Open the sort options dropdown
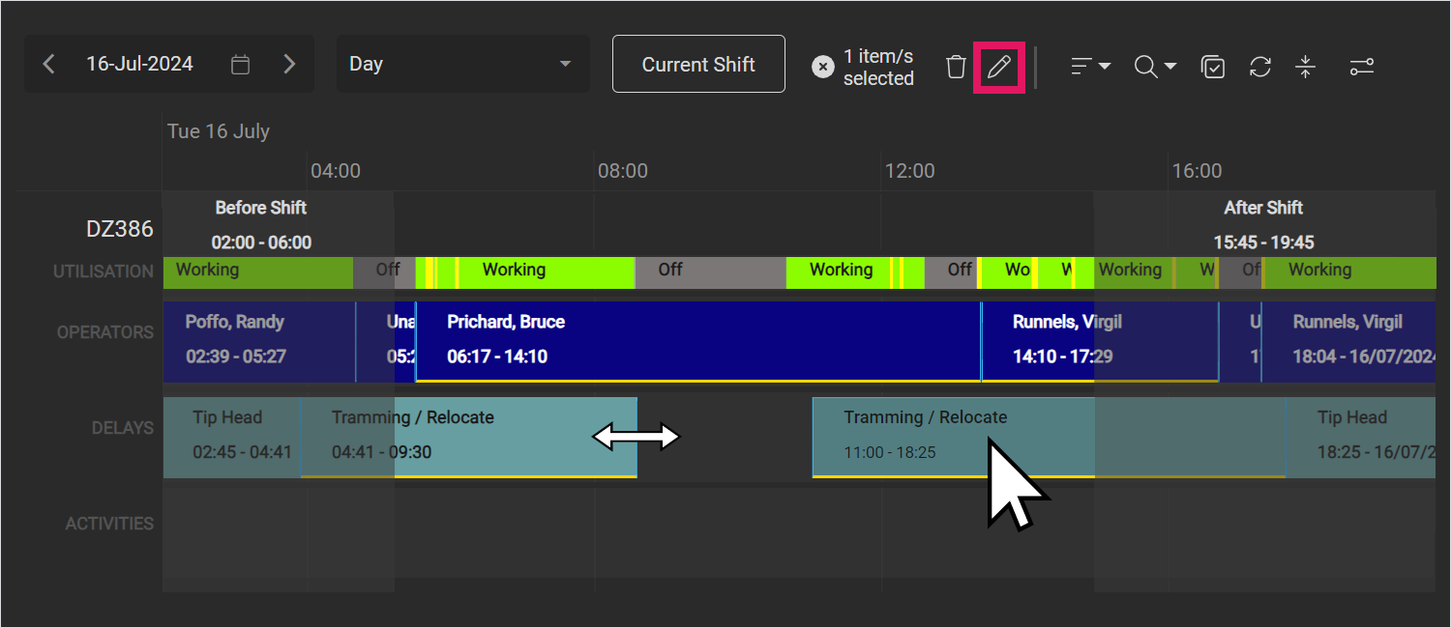 tap(1090, 67)
